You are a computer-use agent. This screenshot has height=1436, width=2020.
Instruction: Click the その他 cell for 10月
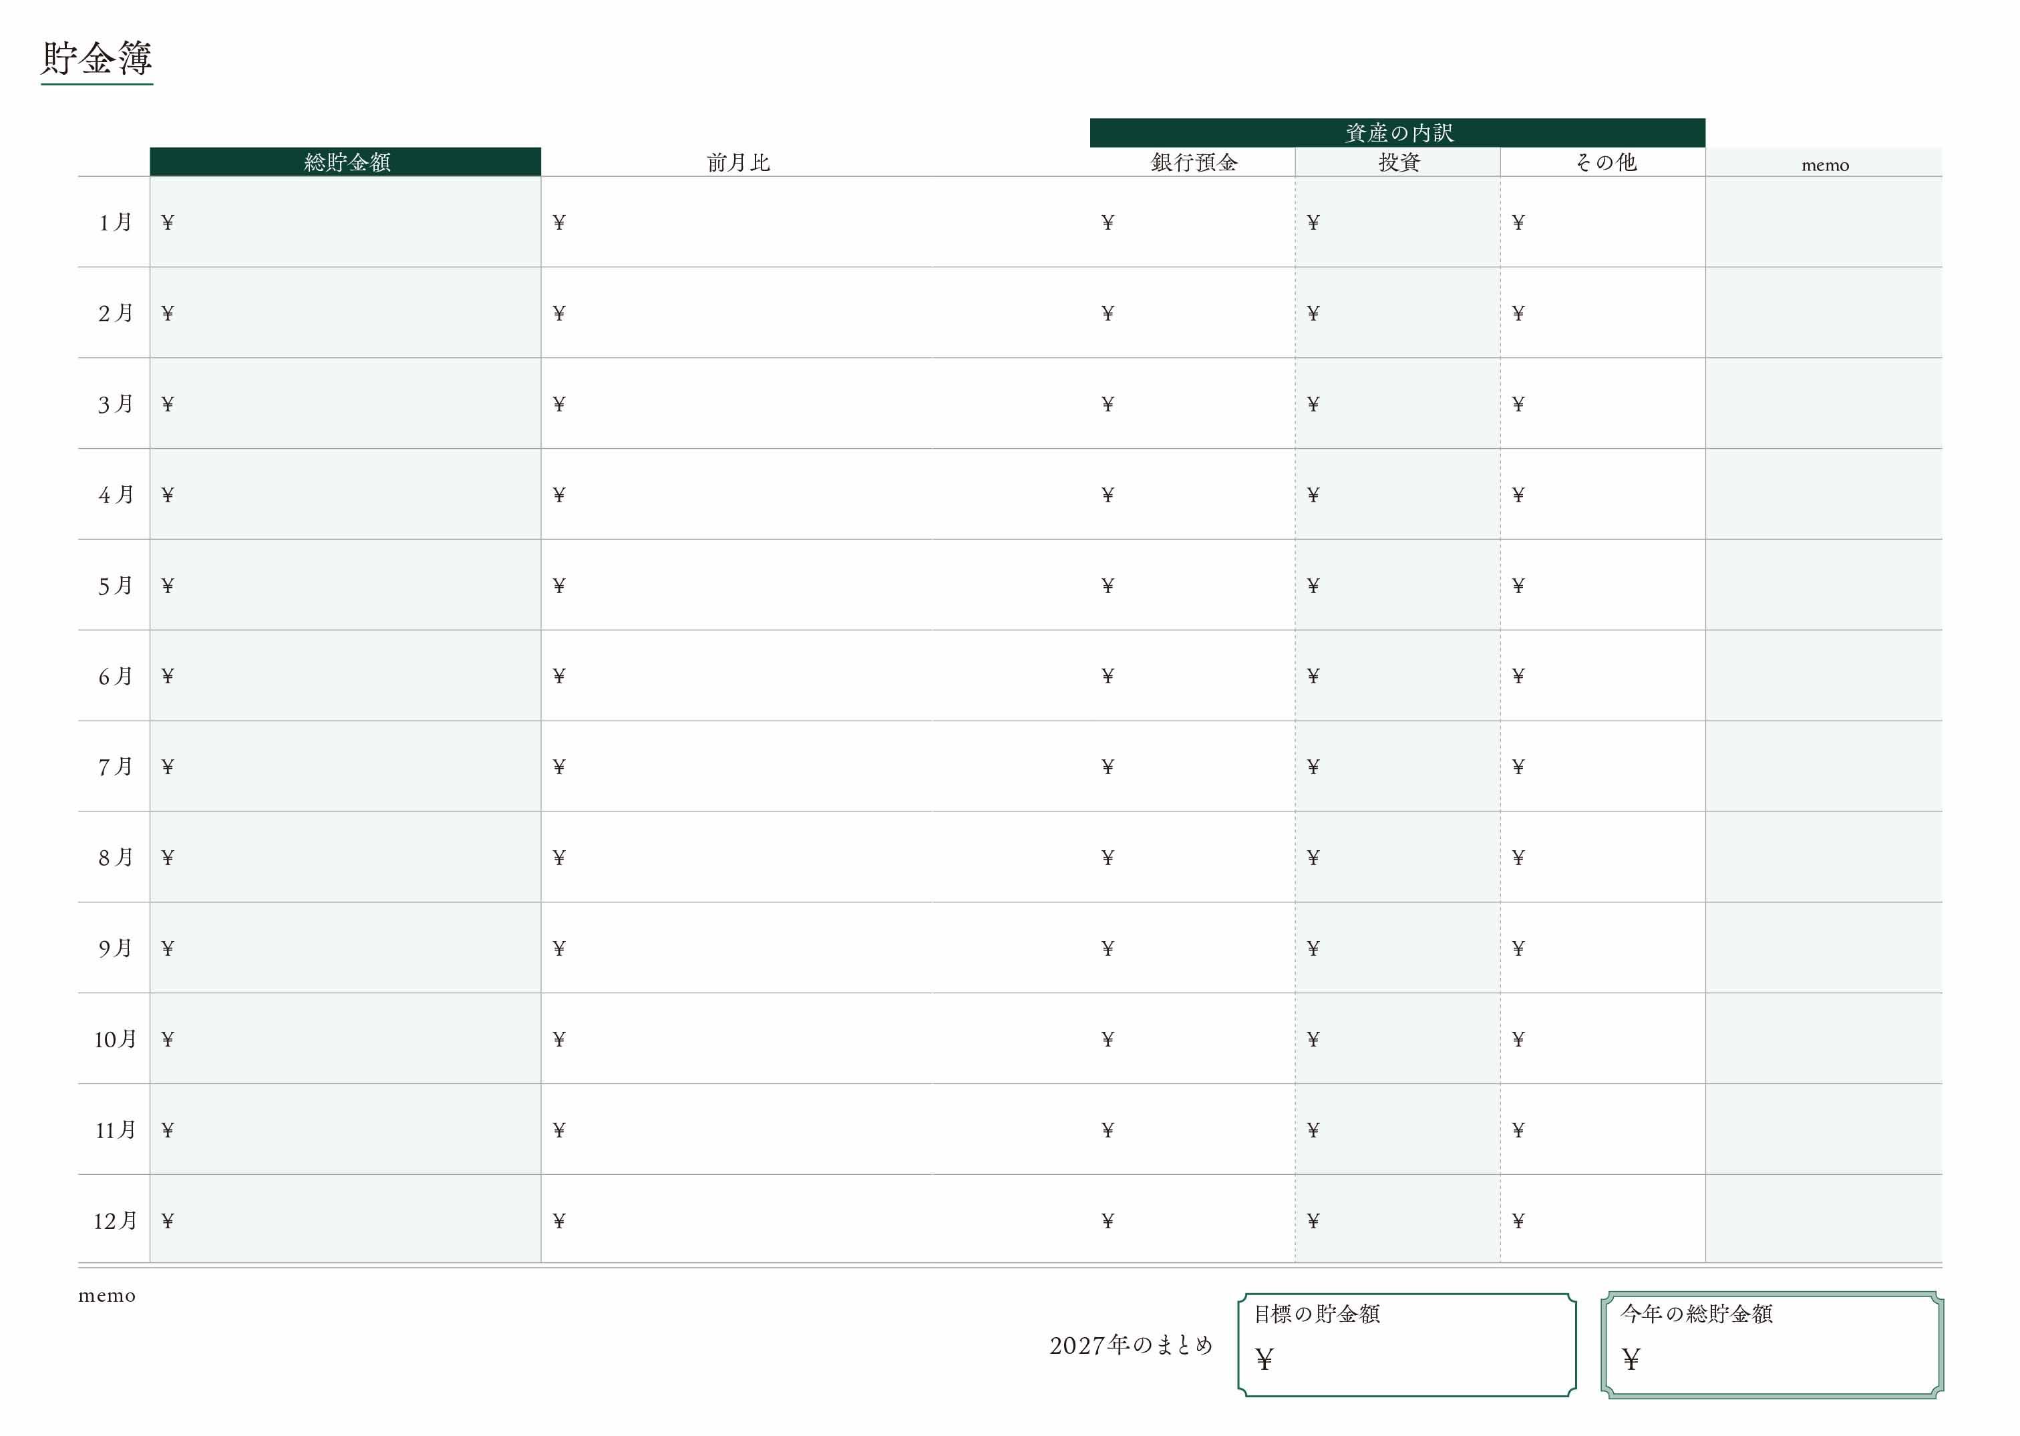point(1603,1039)
